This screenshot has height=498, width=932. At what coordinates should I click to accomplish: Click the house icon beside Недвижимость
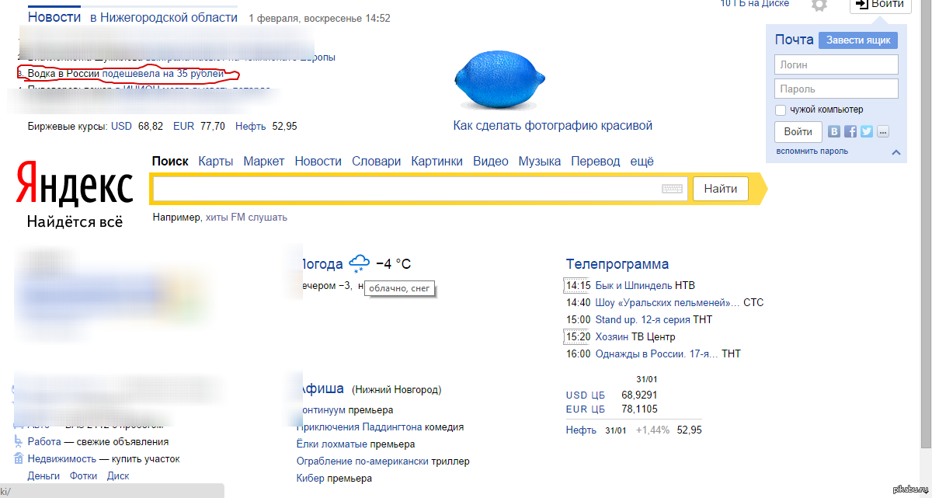(x=17, y=458)
